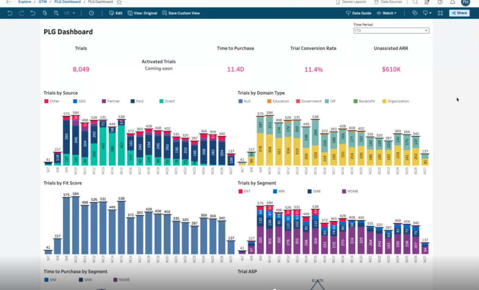Click Edit in the toolbar
The height and width of the screenshot is (290, 479).
116,13
